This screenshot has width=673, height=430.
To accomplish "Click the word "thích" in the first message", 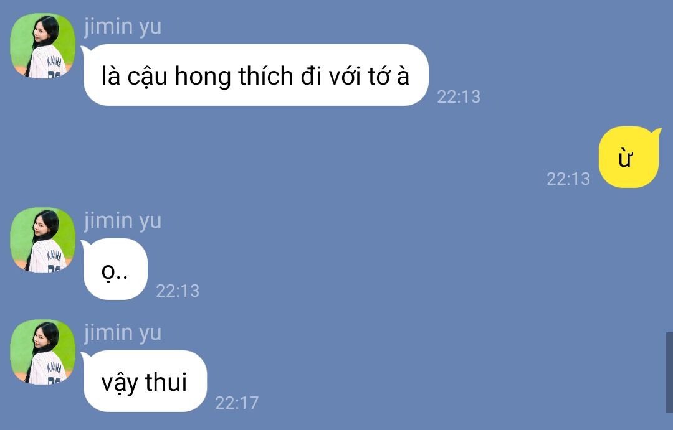I will coord(265,76).
